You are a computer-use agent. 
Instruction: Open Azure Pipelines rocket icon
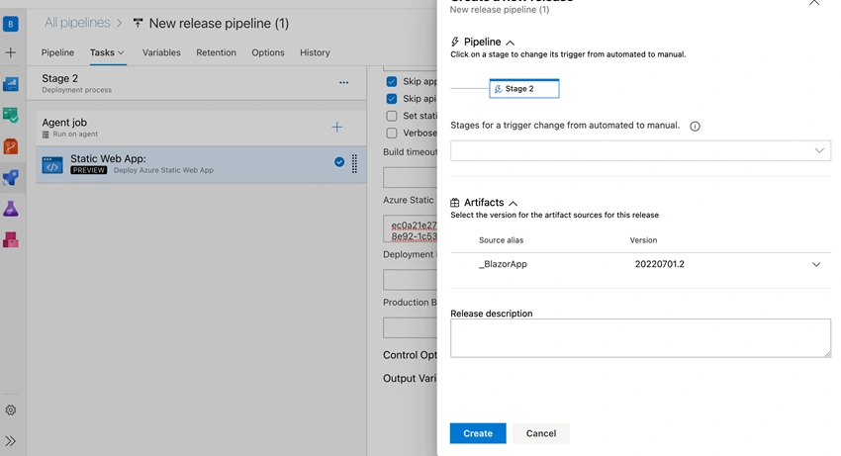pyautogui.click(x=11, y=178)
